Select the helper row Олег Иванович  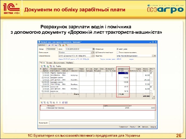click(97, 108)
